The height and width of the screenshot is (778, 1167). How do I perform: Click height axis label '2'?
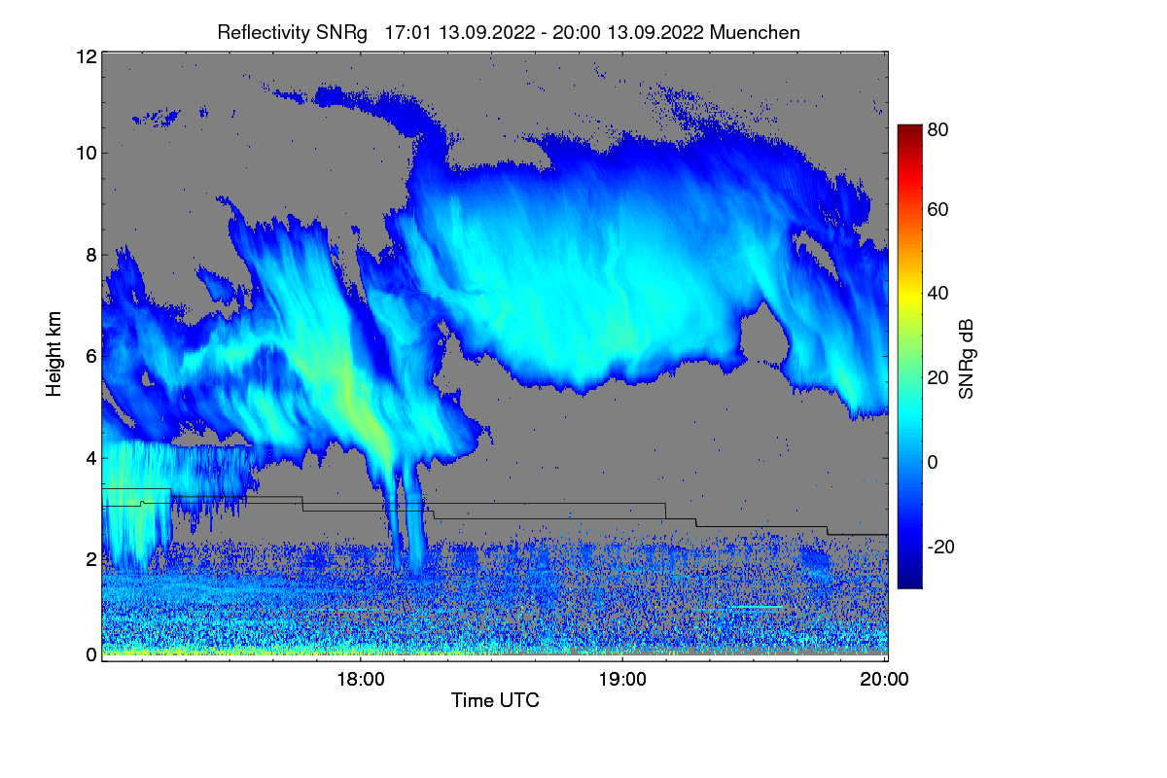[x=91, y=558]
